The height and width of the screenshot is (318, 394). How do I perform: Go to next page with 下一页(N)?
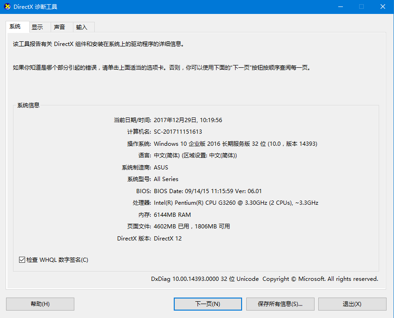208,304
